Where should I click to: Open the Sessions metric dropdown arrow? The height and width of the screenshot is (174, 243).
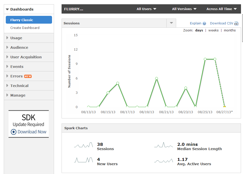[171, 23]
